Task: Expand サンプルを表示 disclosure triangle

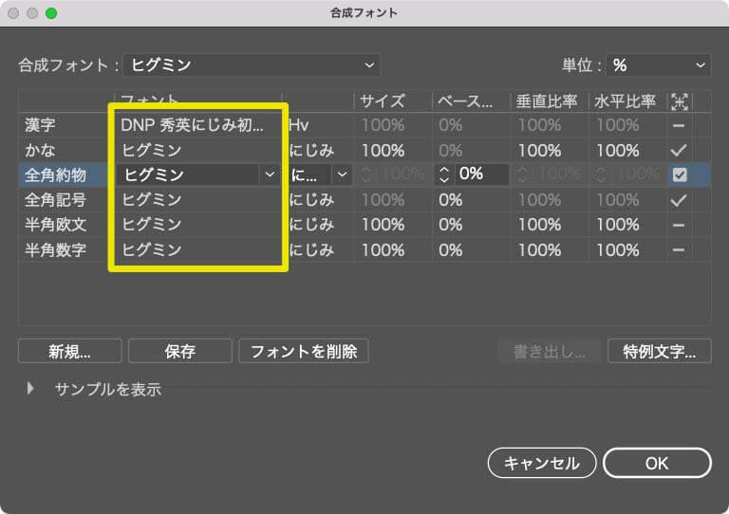Action: click(x=30, y=388)
